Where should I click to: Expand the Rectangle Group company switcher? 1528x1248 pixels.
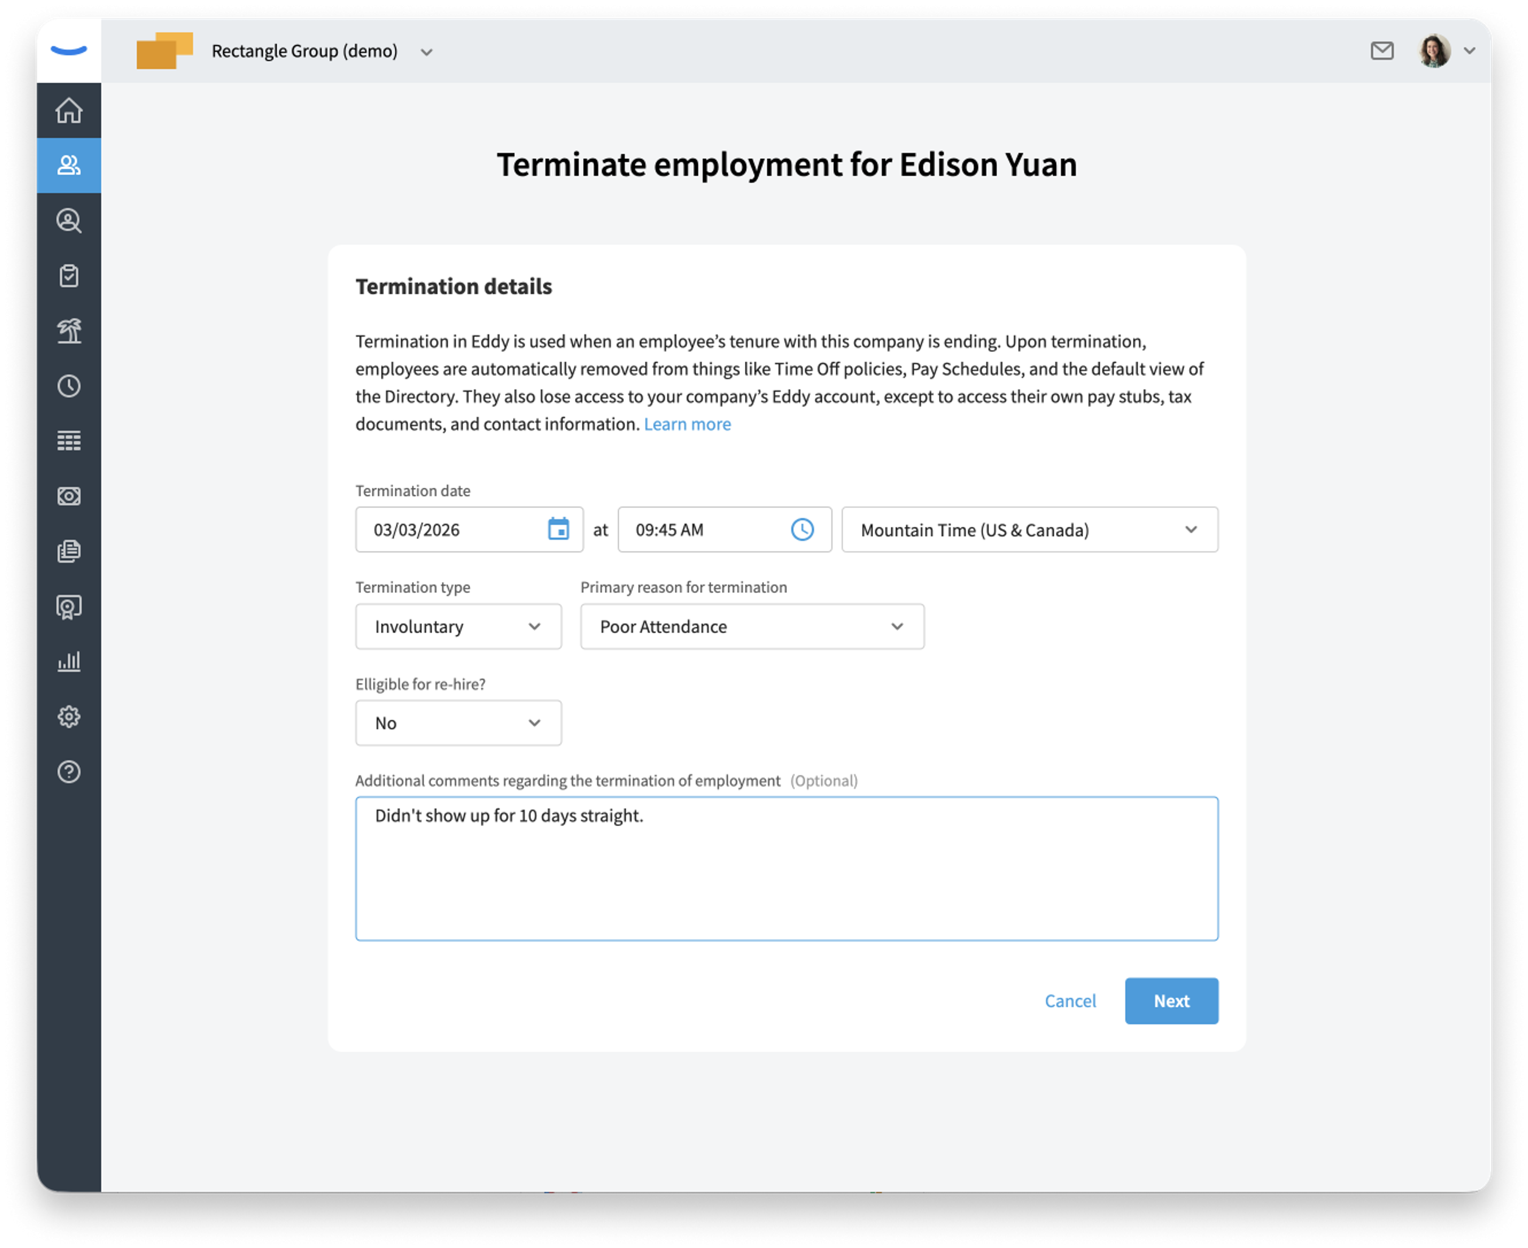click(x=426, y=52)
